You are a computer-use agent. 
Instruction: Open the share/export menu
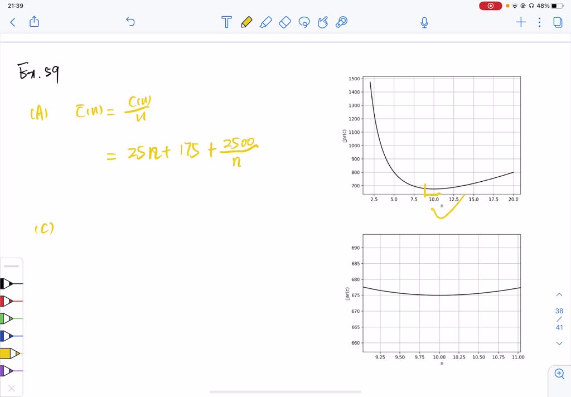[34, 22]
